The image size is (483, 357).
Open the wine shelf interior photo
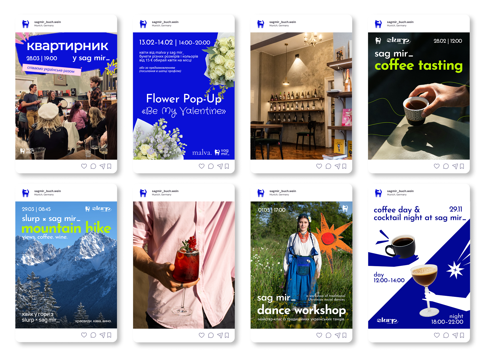[x=301, y=96]
